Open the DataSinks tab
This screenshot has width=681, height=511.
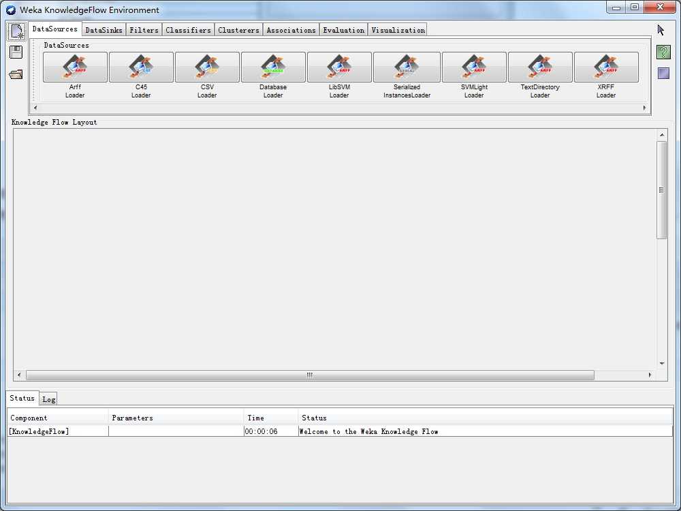pyautogui.click(x=104, y=30)
